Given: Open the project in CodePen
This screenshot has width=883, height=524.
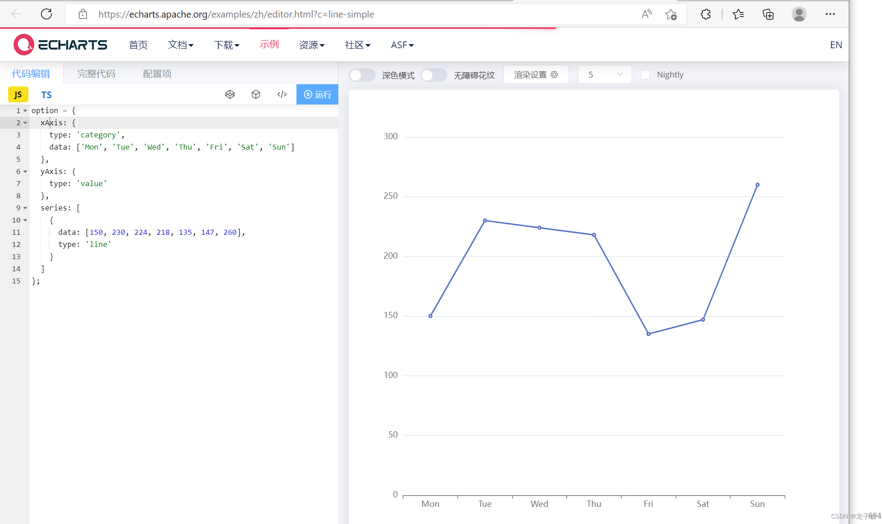Looking at the screenshot, I should pos(230,94).
